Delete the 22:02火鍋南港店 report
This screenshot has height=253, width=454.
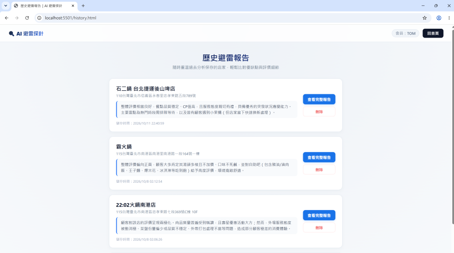(x=319, y=228)
